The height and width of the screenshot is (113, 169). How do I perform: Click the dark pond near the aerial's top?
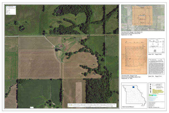[58, 11]
